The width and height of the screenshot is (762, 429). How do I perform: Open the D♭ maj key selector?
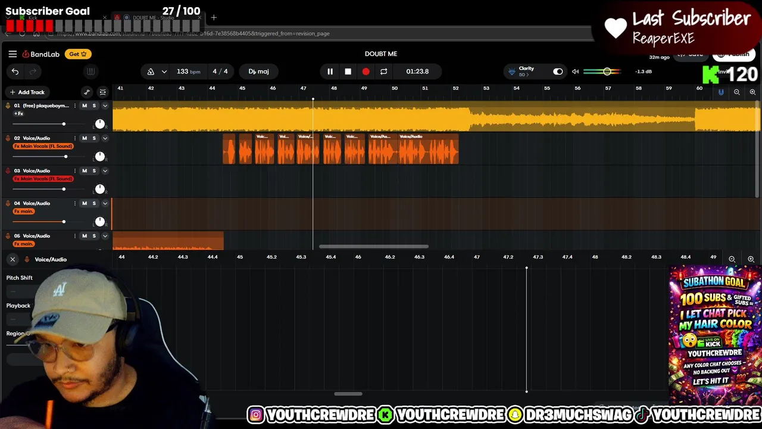[x=258, y=71]
